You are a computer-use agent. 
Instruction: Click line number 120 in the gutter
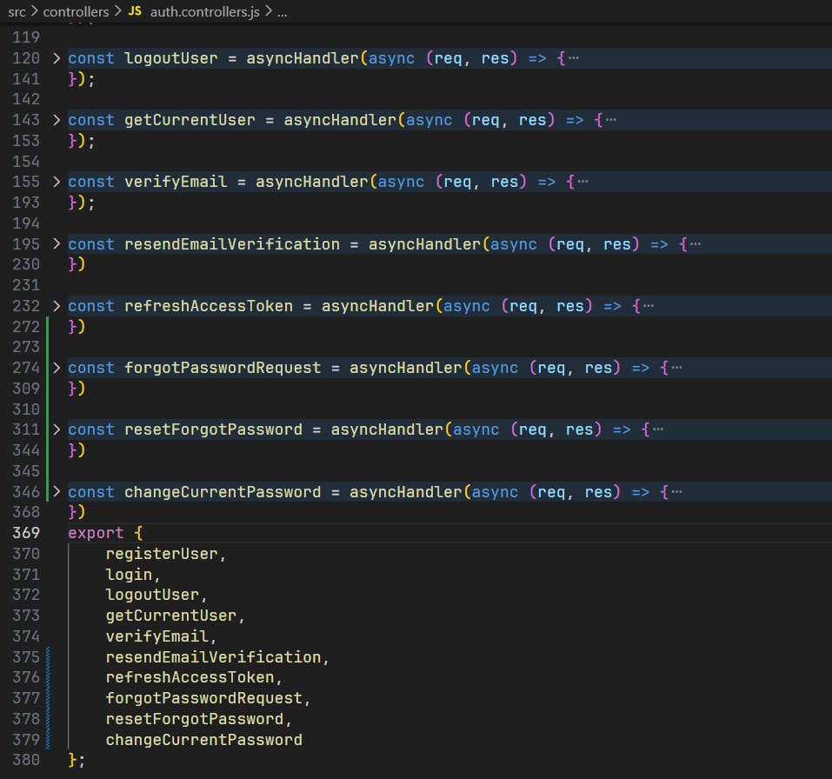(x=26, y=58)
